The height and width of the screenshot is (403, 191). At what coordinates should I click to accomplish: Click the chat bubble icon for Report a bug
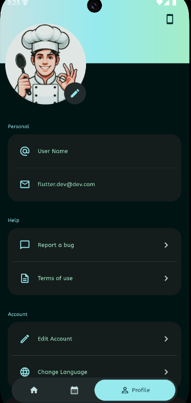(x=25, y=245)
